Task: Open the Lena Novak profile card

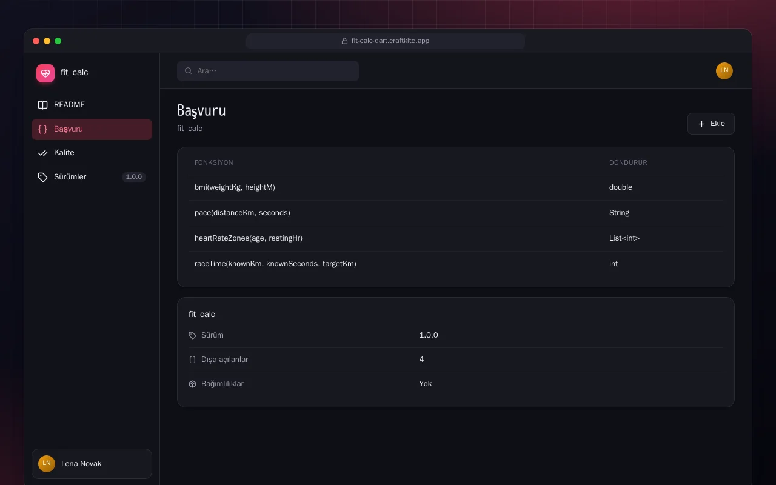Action: pos(92,464)
